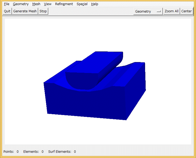Open the Special menu
Screen dimensions: 196x158
[82, 4]
